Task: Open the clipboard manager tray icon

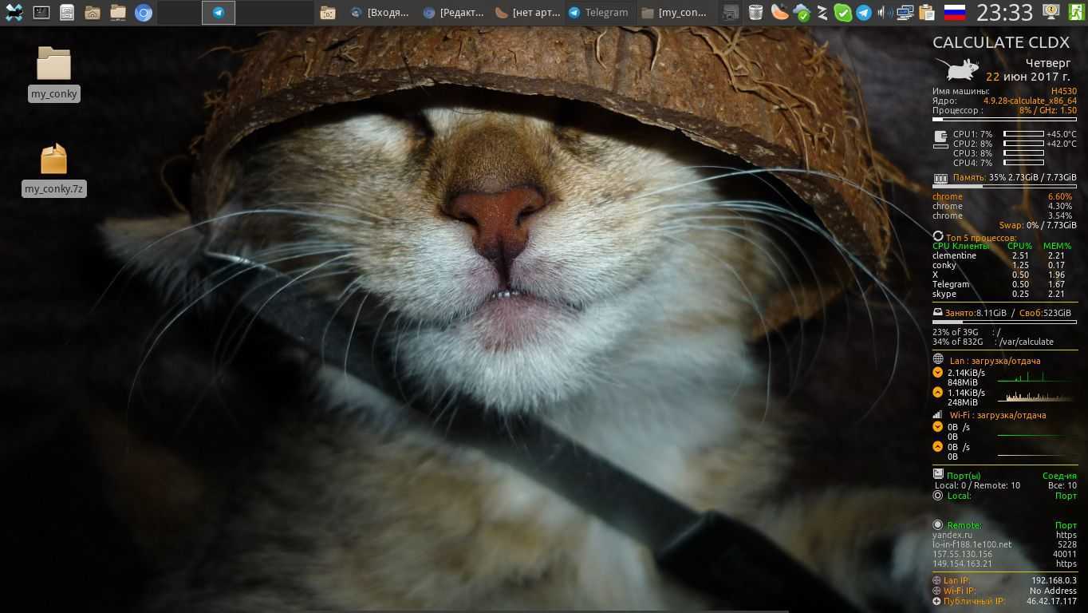Action: pyautogui.click(x=926, y=12)
